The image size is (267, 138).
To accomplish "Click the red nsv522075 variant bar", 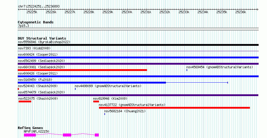I will coord(25,101).
